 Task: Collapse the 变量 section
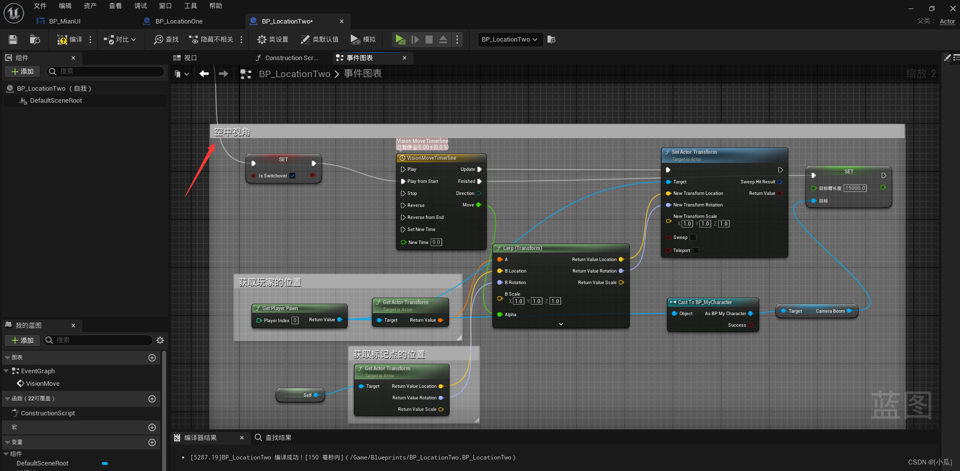[8, 442]
